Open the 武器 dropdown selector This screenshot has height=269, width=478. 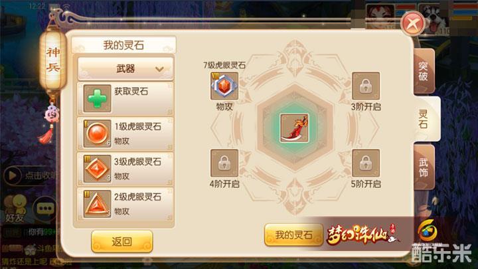pyautogui.click(x=125, y=68)
